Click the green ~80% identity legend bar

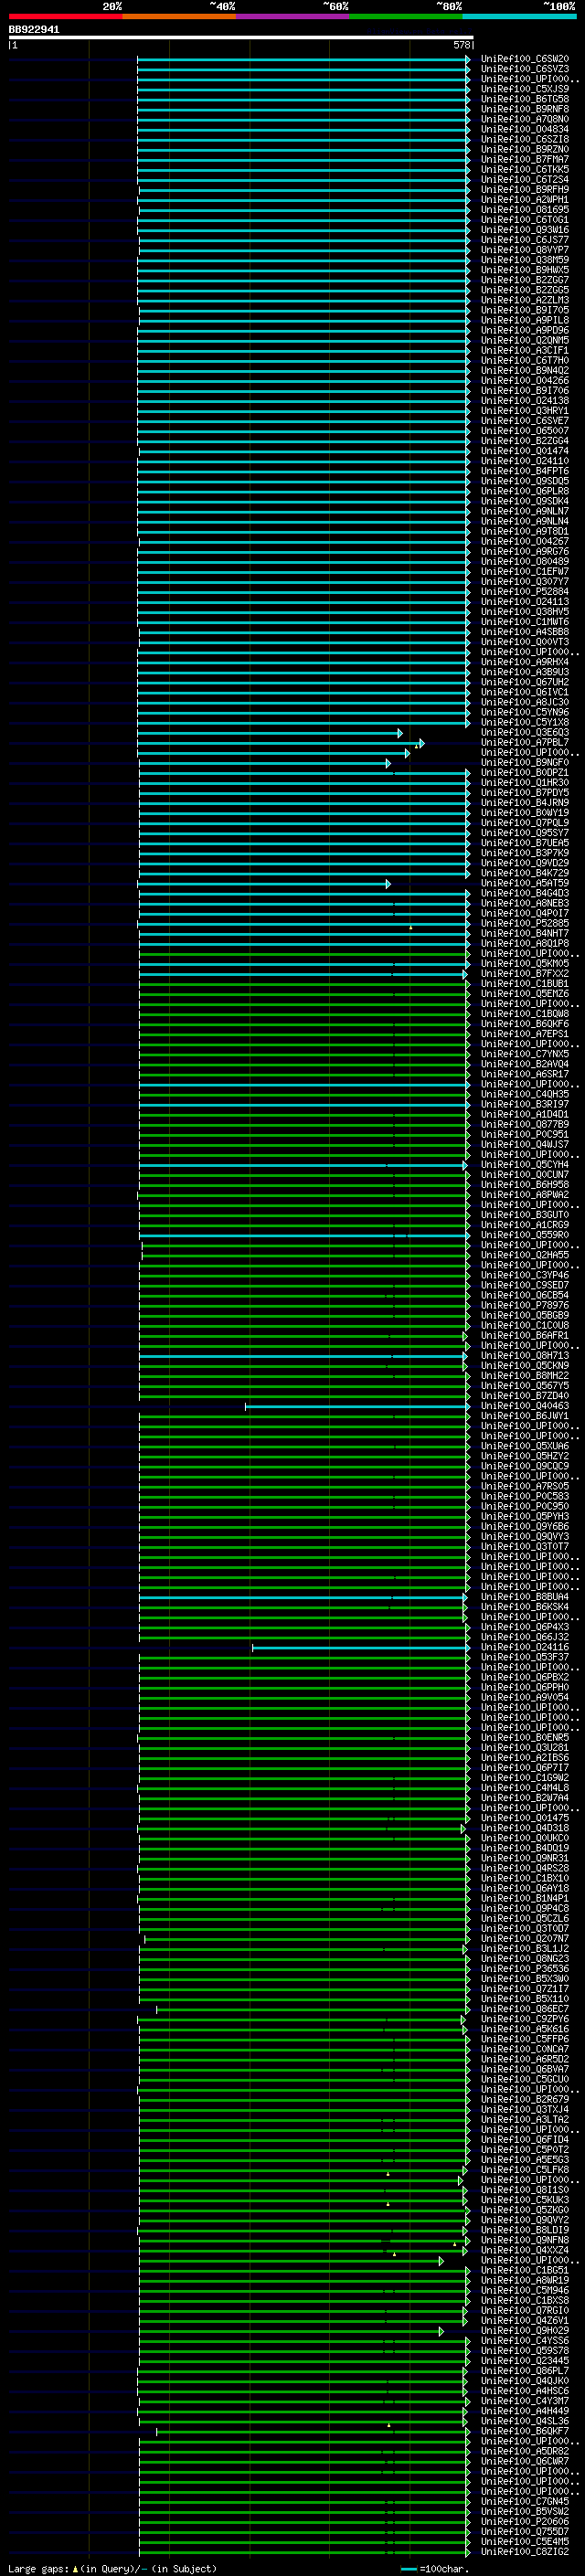(406, 16)
